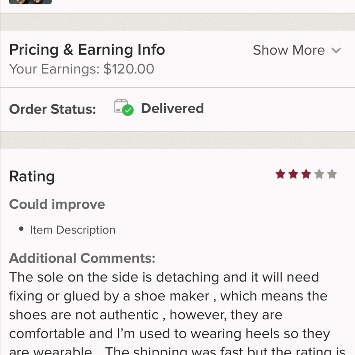Screen dimensions: 355x355
Task: Tap the Show More link
Action: [x=289, y=50]
